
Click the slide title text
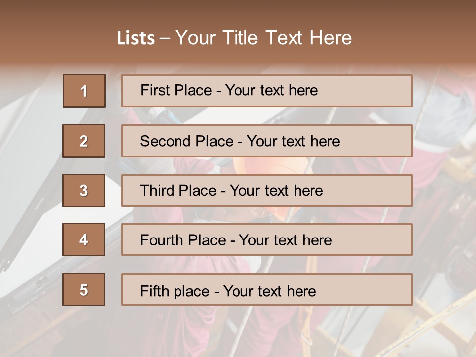tap(235, 38)
